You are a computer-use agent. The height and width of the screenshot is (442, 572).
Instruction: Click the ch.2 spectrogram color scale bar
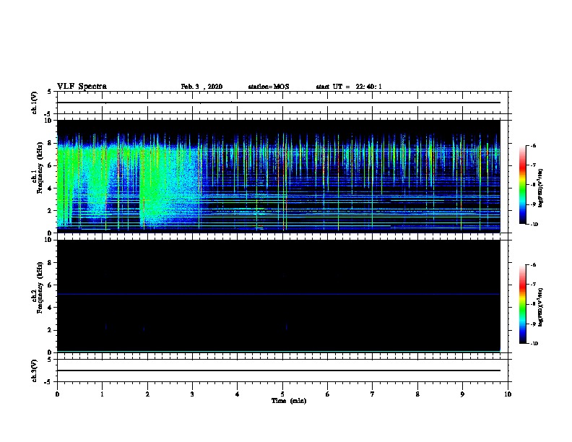(x=523, y=304)
